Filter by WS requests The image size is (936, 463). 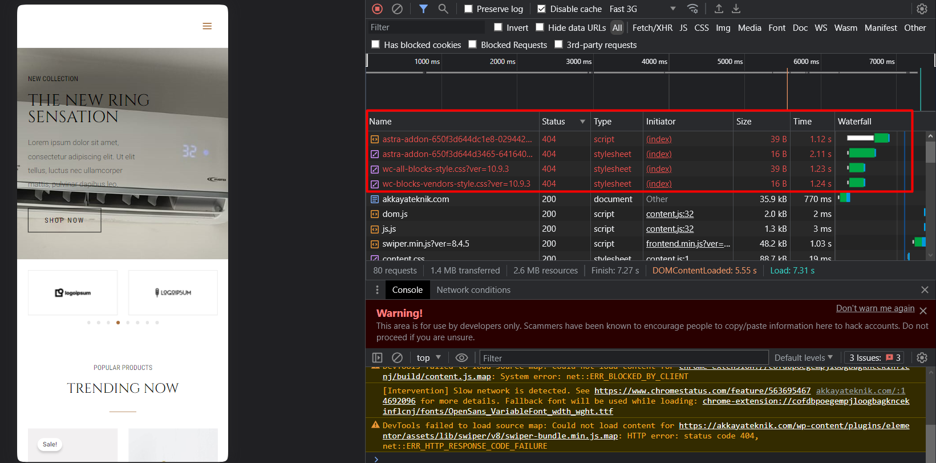pyautogui.click(x=821, y=27)
